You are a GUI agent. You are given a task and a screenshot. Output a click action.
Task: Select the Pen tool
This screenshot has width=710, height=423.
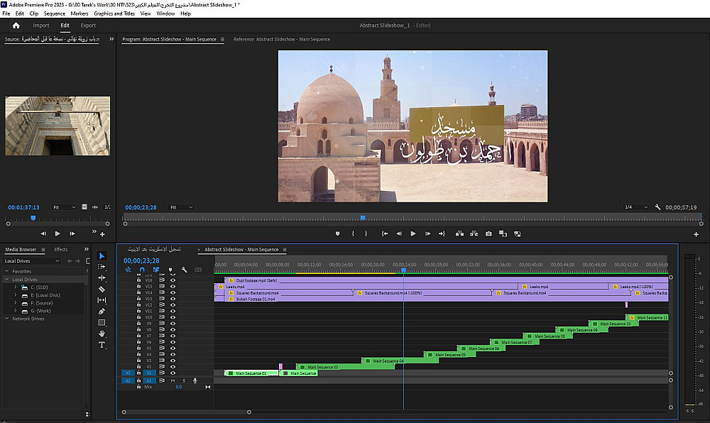pyautogui.click(x=102, y=312)
